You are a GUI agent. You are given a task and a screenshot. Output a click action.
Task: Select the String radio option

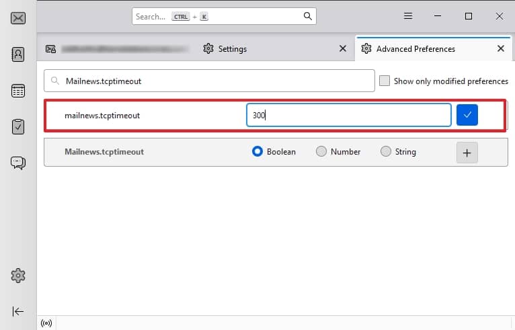click(386, 151)
